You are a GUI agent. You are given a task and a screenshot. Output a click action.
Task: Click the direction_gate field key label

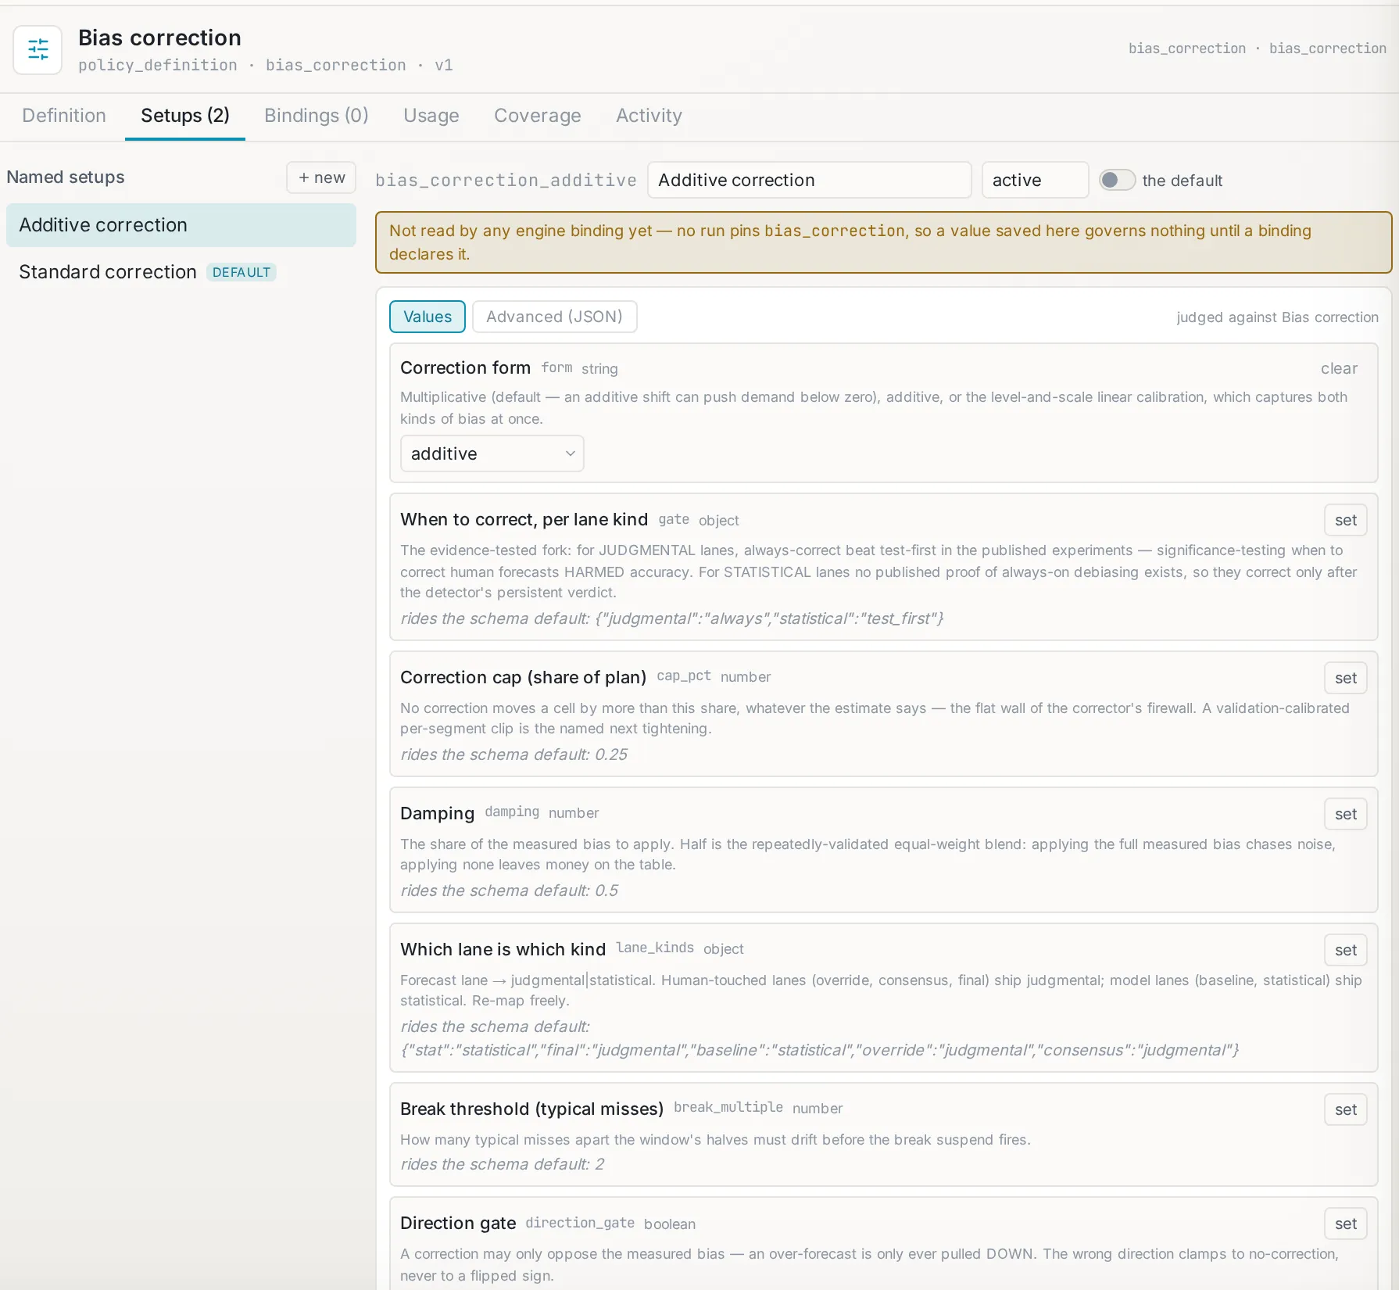(x=580, y=1223)
